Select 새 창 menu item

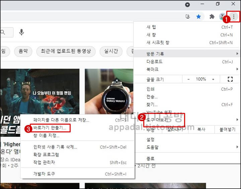186,35
